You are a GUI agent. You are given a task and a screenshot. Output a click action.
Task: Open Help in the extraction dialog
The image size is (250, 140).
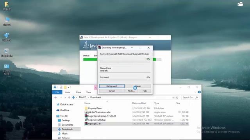click(x=145, y=91)
